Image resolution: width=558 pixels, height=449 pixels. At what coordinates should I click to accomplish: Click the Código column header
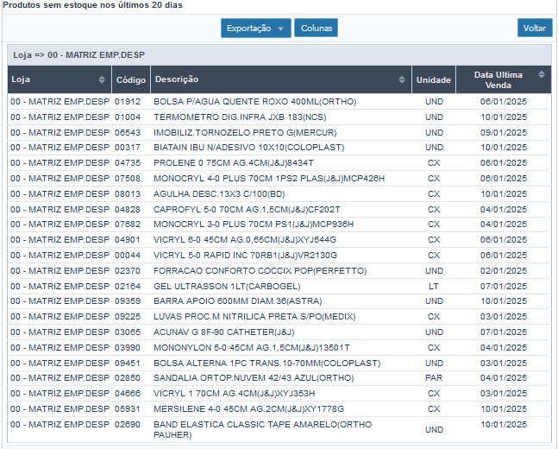click(131, 79)
